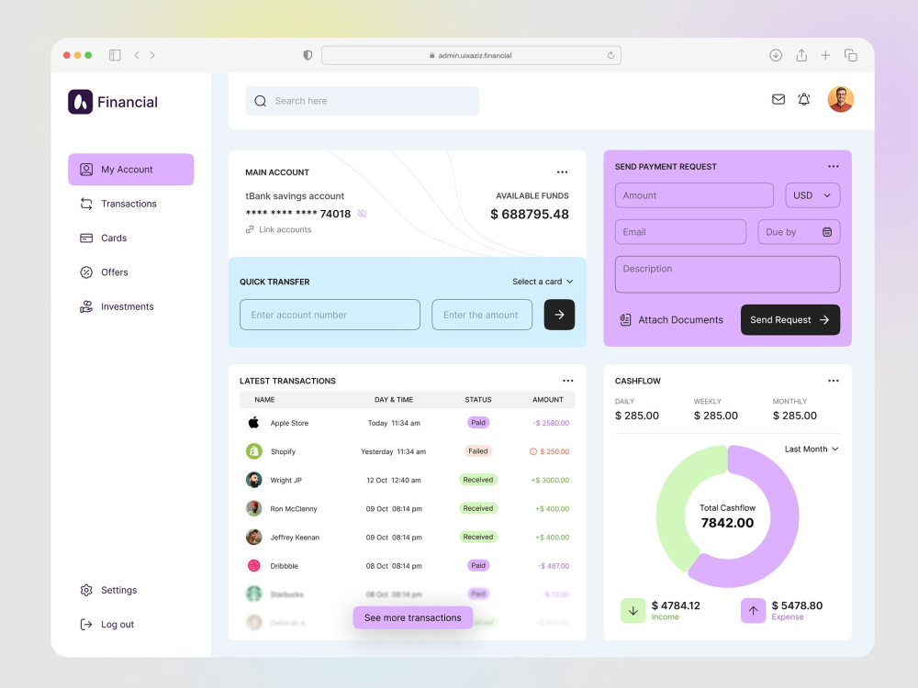Screen dimensions: 918x688
Task: Open the Due by calendar icon
Action: pyautogui.click(x=827, y=232)
